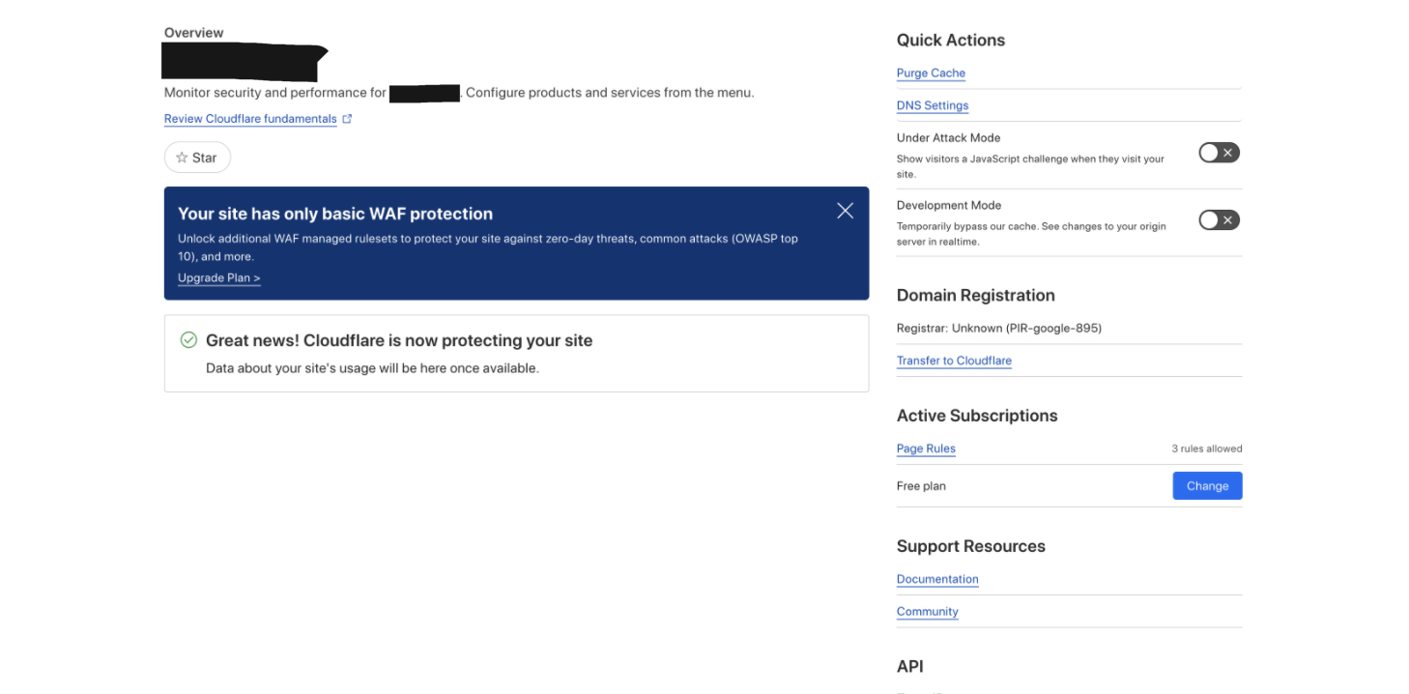Open Review Cloudflare fundamentals link
This screenshot has height=694, width=1409.
[x=250, y=119]
